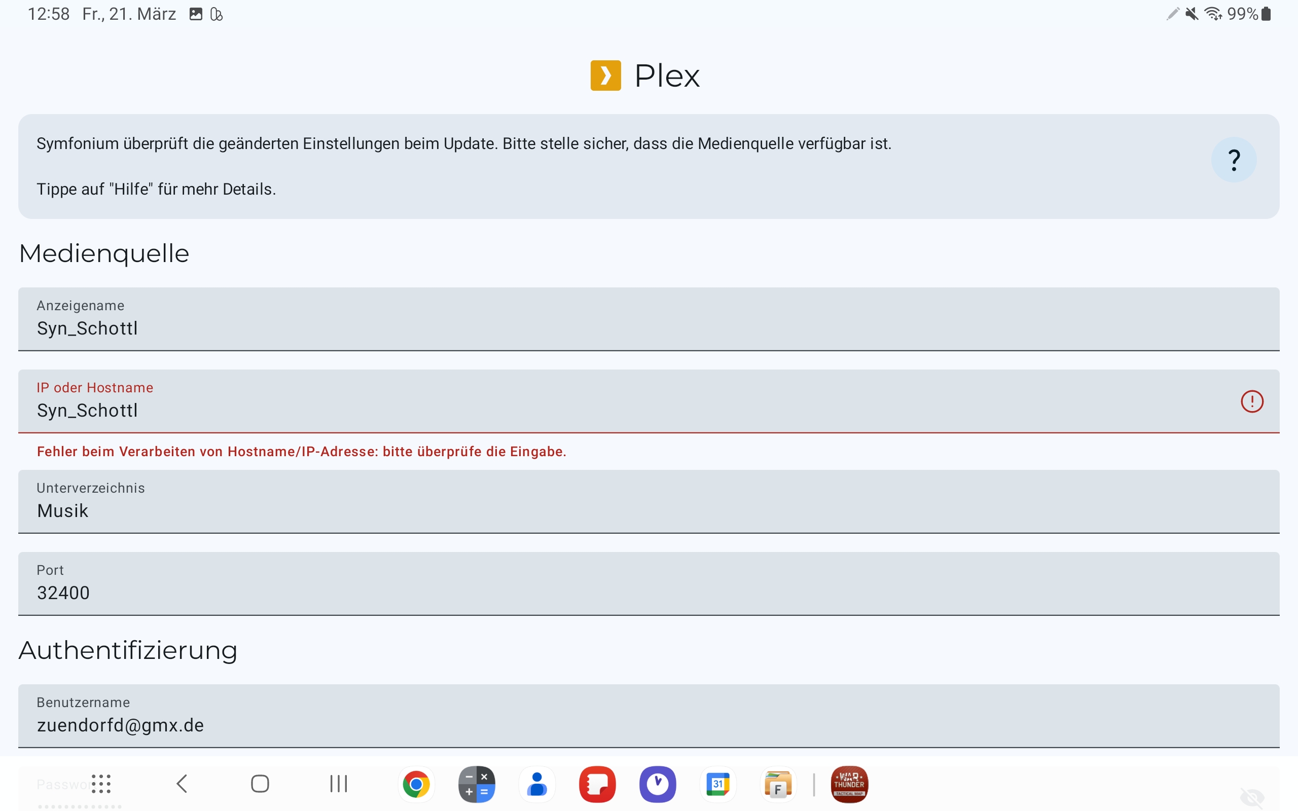Tap the home navigation button
The height and width of the screenshot is (811, 1298).
click(260, 784)
